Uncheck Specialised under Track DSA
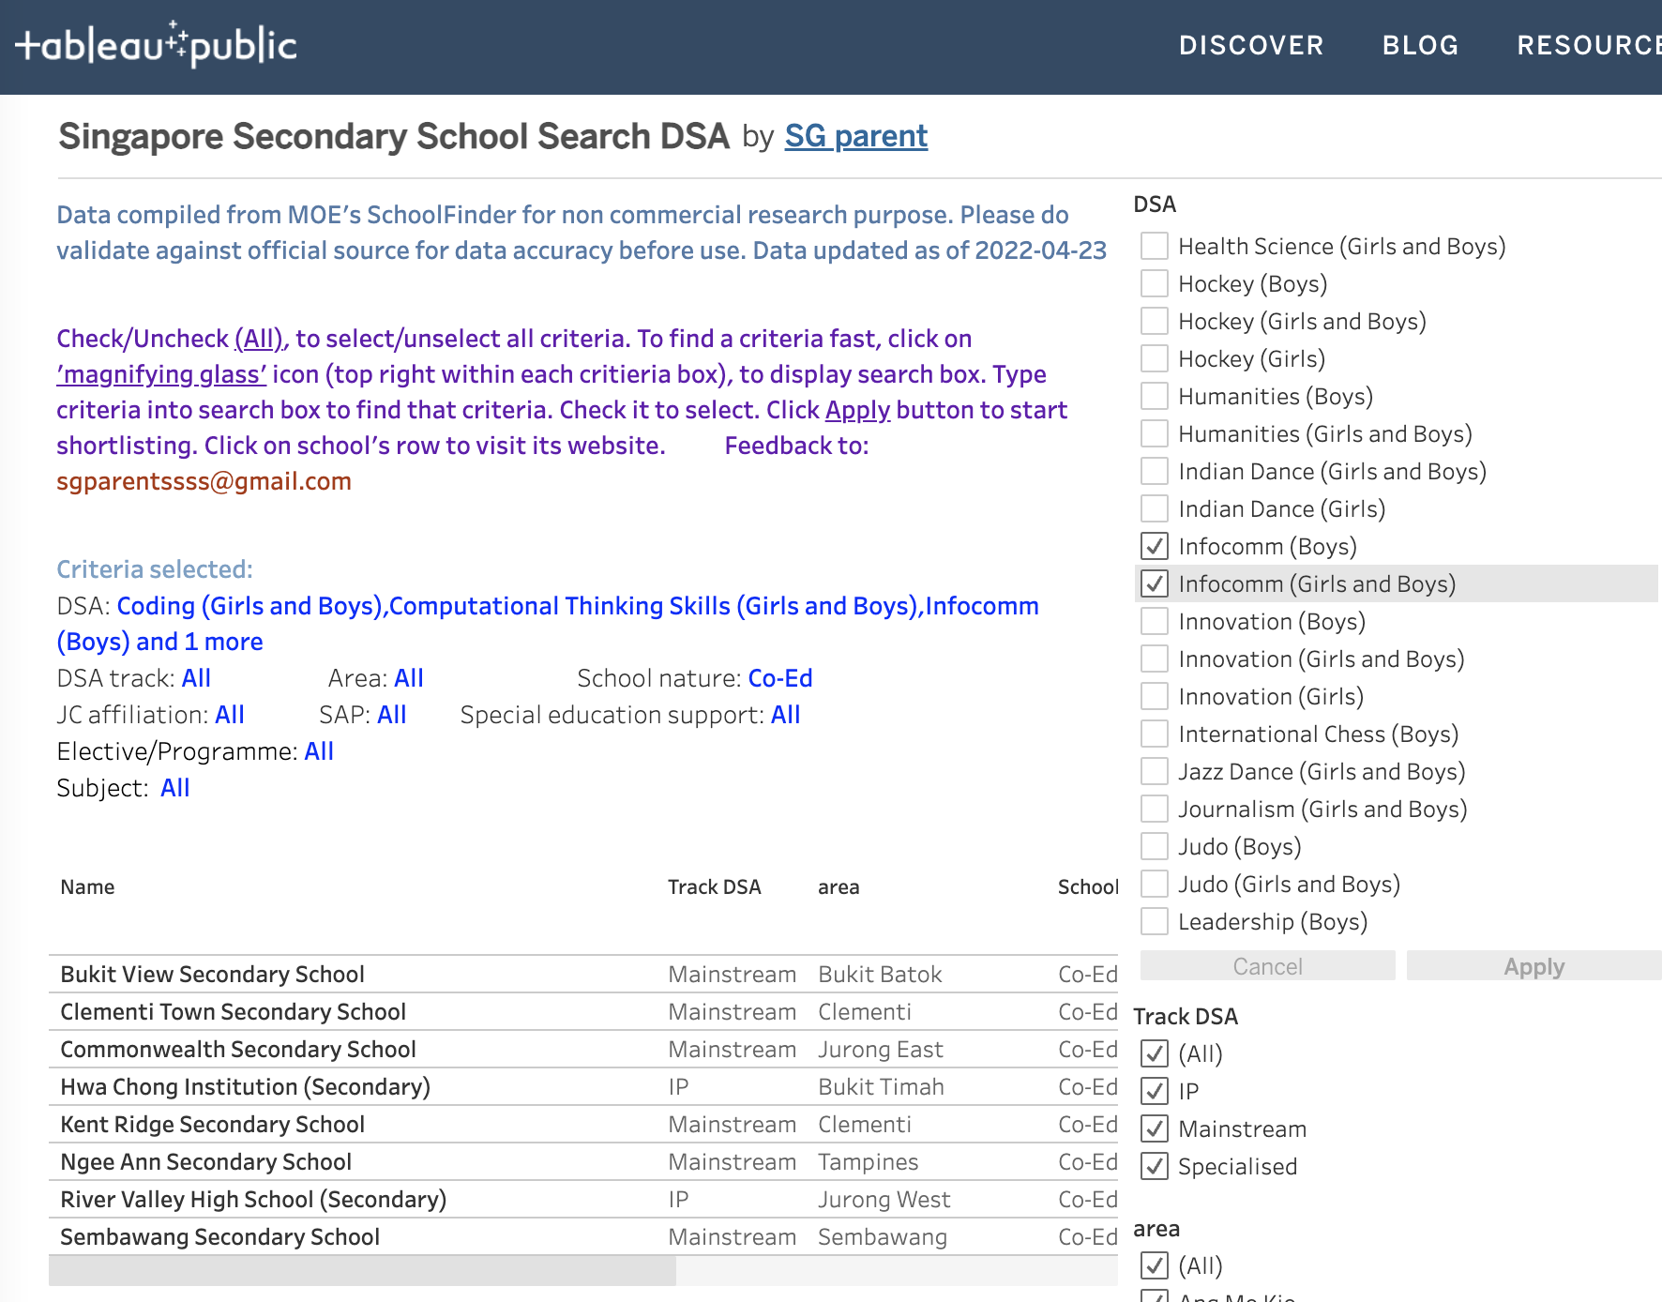The height and width of the screenshot is (1302, 1662). click(x=1155, y=1166)
